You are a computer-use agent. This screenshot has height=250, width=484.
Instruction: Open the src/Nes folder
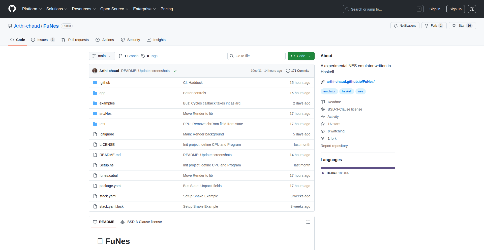pos(105,114)
